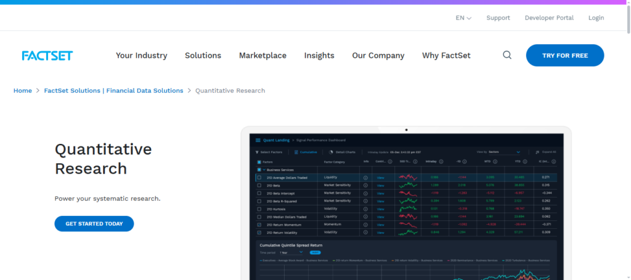This screenshot has height=280, width=631.
Task: Check the 21D Beta Intercept checkbox
Action: point(259,193)
